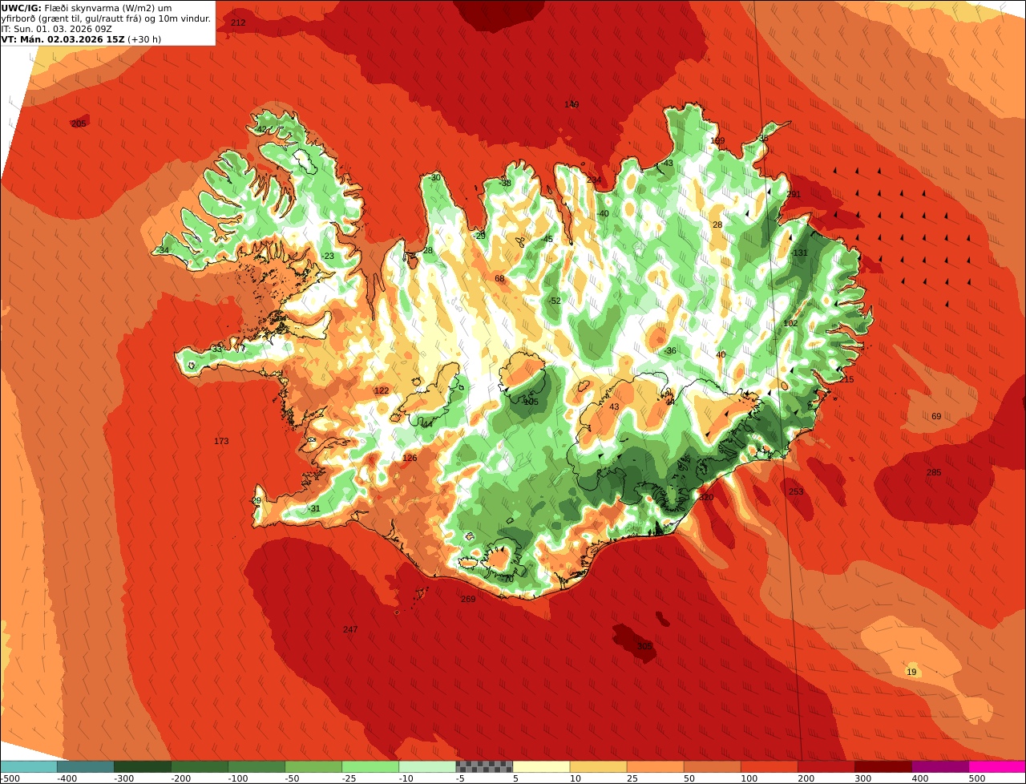Click the map value '-45'
Image resolution: width=1026 pixels, height=784 pixels.
click(547, 240)
